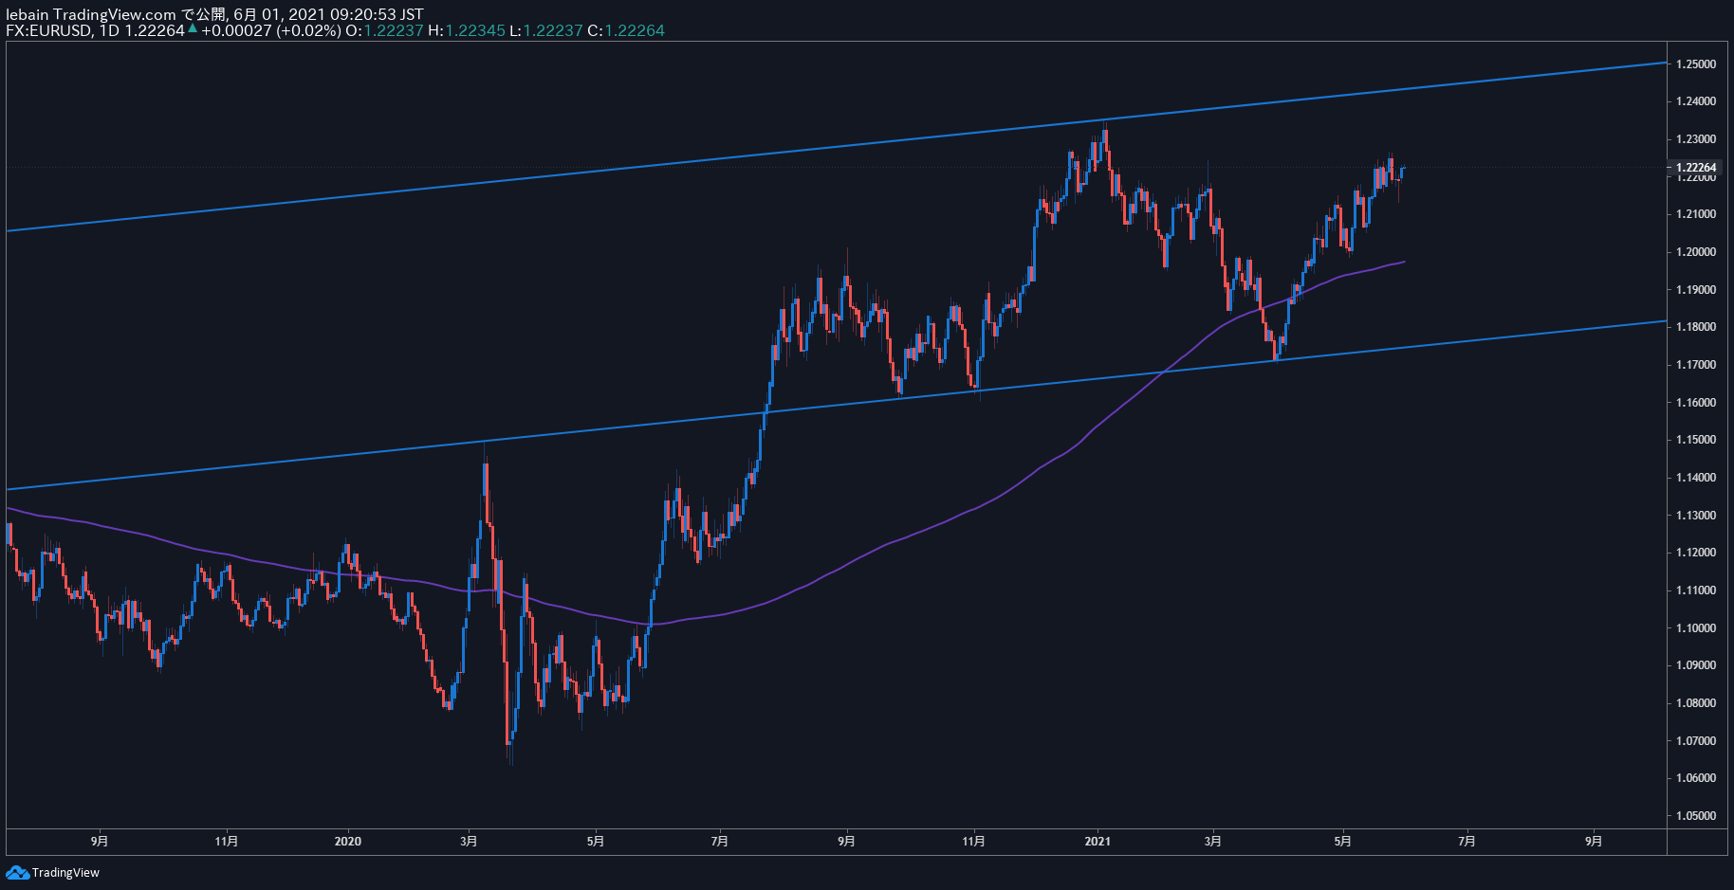Viewport: 1734px width, 890px height.
Task: Click the high price value H:1.22345
Action: (x=467, y=30)
